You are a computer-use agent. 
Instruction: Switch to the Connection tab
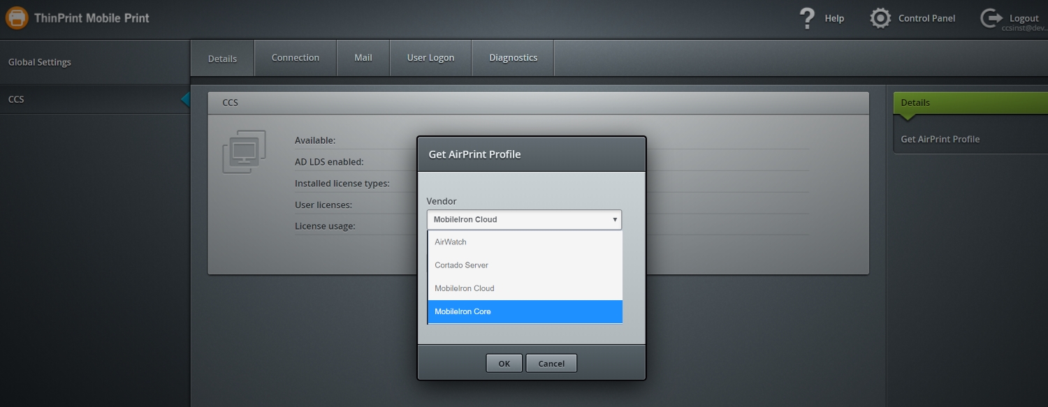point(296,58)
